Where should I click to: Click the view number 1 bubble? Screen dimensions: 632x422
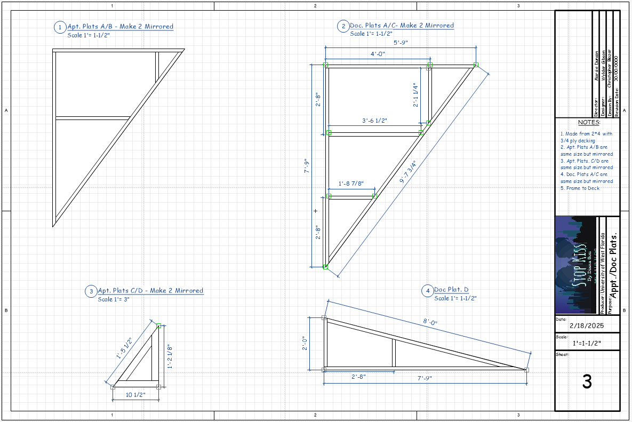60,27
